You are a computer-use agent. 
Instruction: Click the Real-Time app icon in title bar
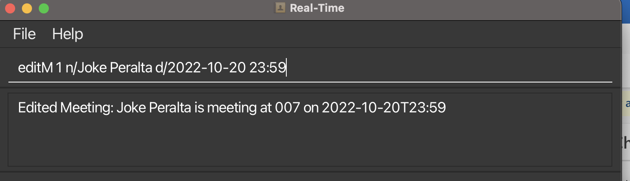click(280, 8)
